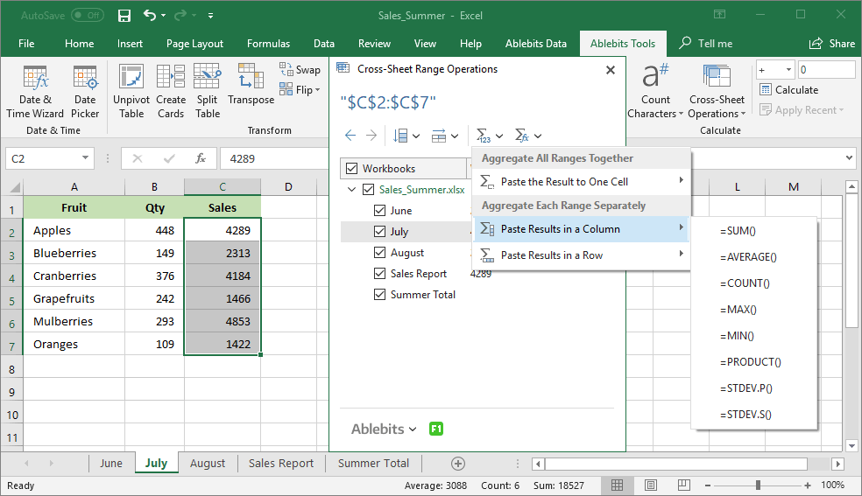This screenshot has width=862, height=496.
Task: Click the green F1 help icon
Action: 436,429
